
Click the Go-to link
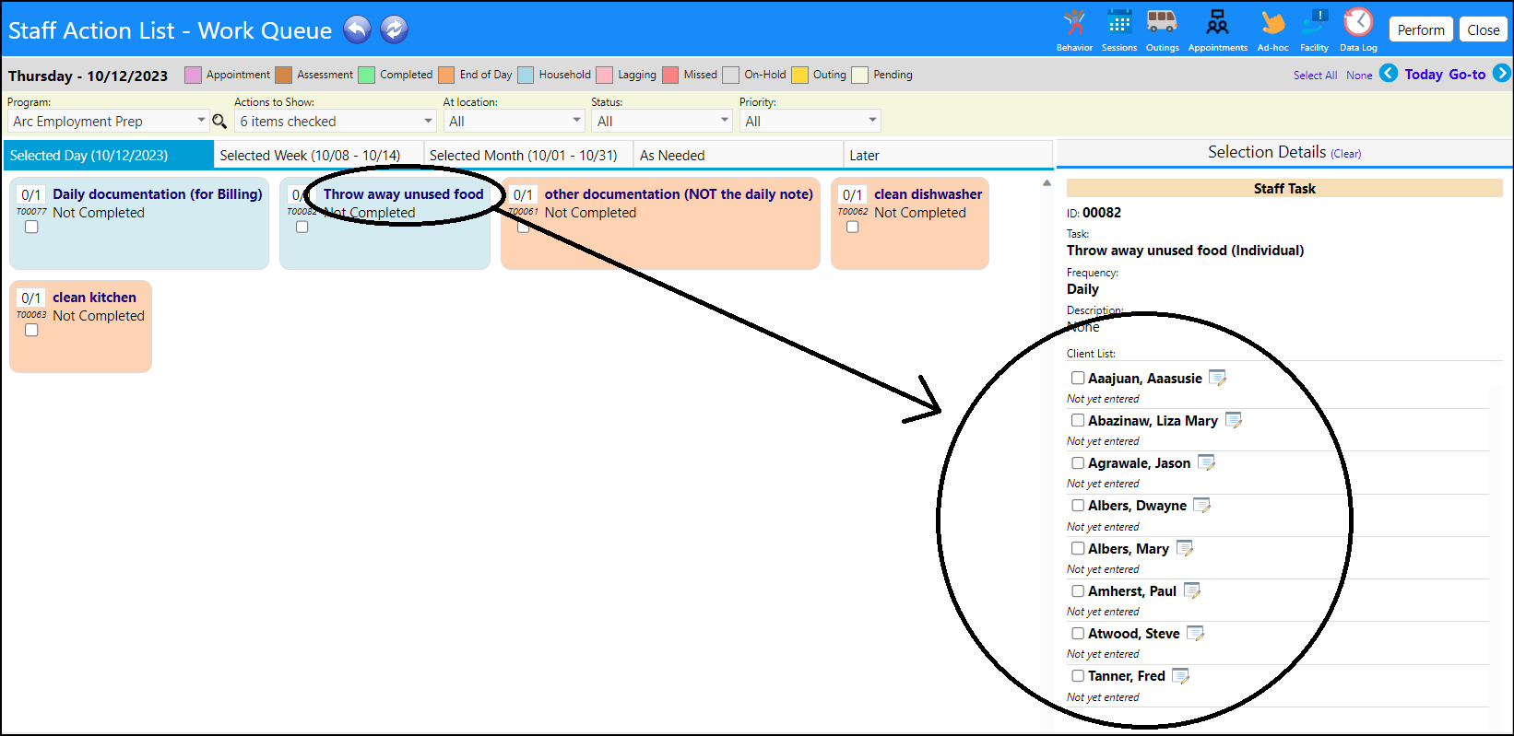coord(1467,75)
